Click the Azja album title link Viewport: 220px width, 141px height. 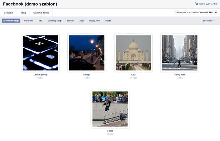click(133, 75)
